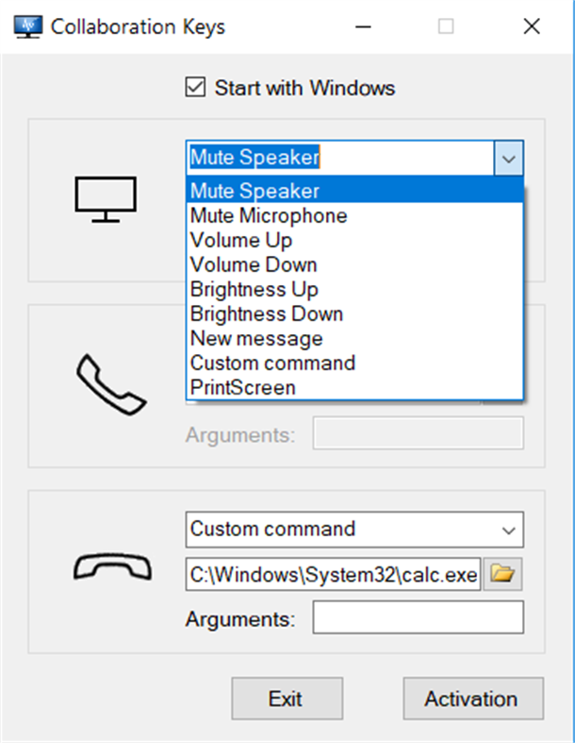Click the HP app icon in title bar
This screenshot has width=575, height=743.
pos(29,26)
